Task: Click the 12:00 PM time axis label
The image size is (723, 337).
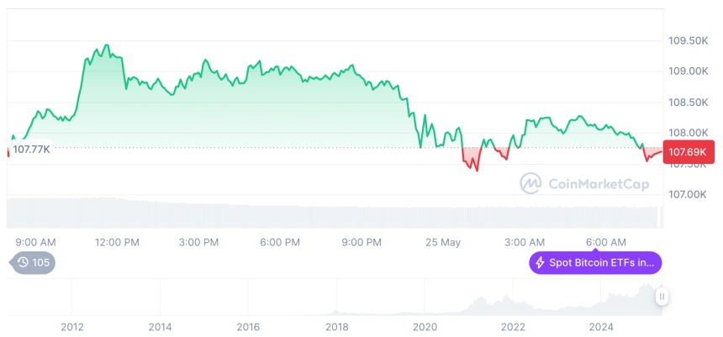Action: [x=117, y=242]
